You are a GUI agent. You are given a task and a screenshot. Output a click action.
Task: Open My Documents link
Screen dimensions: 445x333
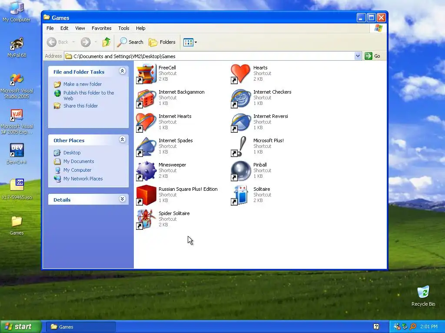79,161
